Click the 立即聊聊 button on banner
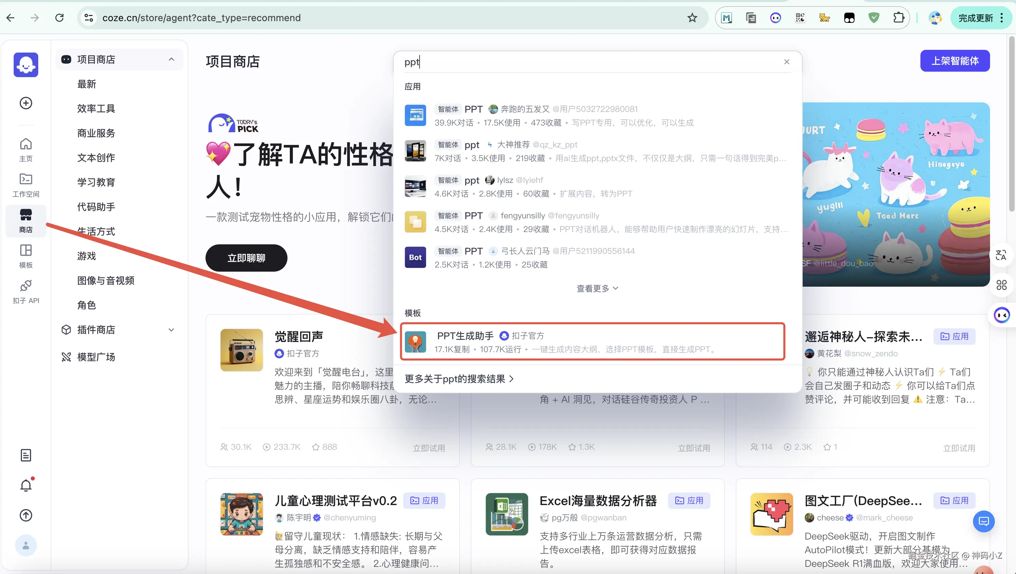1016x574 pixels. [x=246, y=258]
